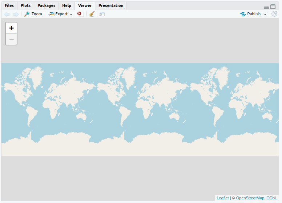Switch to the Help tab

[x=67, y=5]
